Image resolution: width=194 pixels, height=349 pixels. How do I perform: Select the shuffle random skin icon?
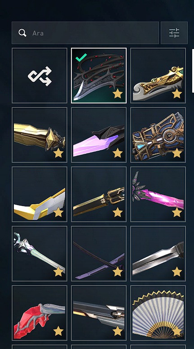tap(40, 76)
